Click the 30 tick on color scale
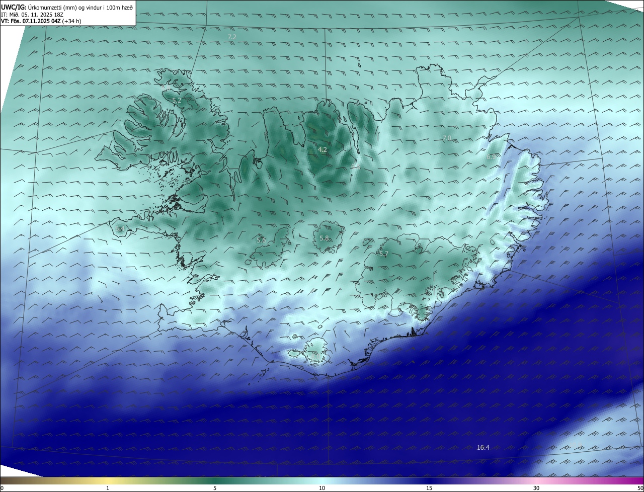The height and width of the screenshot is (492, 644). (x=536, y=488)
